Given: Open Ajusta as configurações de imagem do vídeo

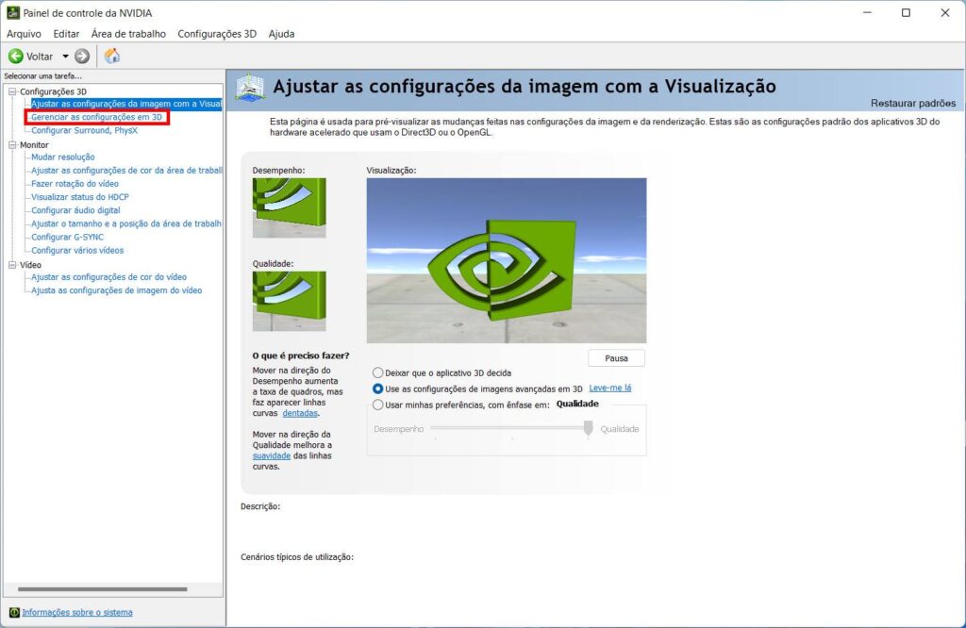Looking at the screenshot, I should (x=116, y=290).
